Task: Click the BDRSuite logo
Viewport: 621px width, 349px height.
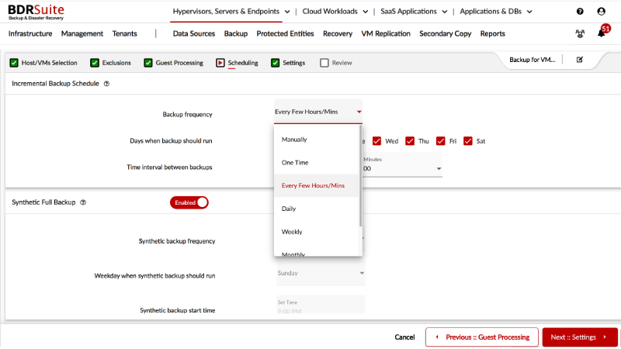Action: tap(36, 12)
